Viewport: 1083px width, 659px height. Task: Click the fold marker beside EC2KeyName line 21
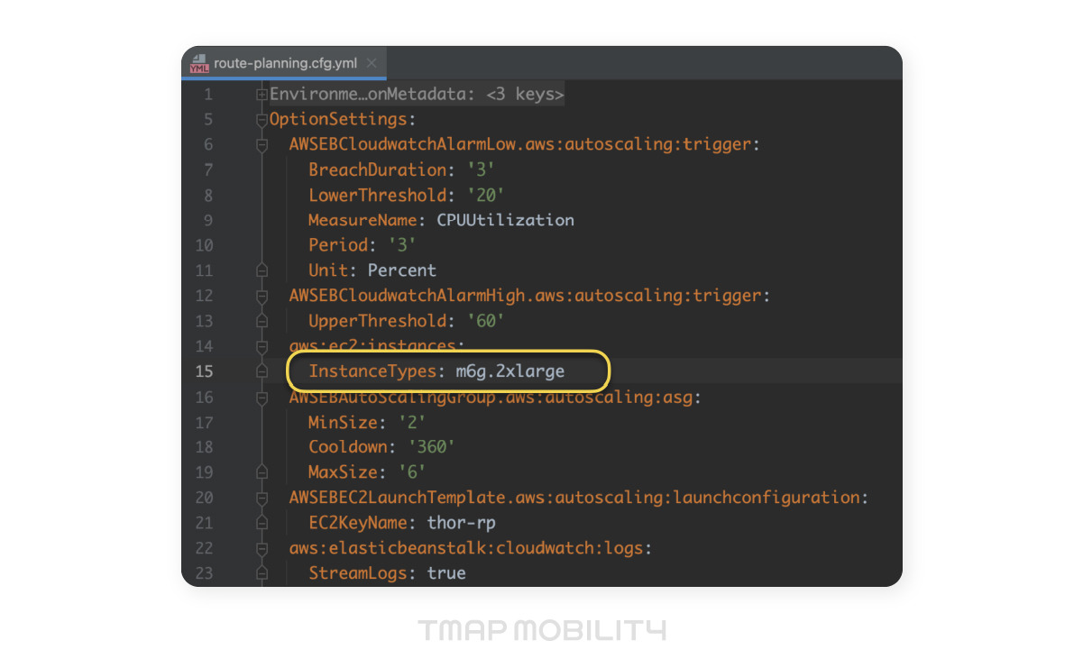262,523
